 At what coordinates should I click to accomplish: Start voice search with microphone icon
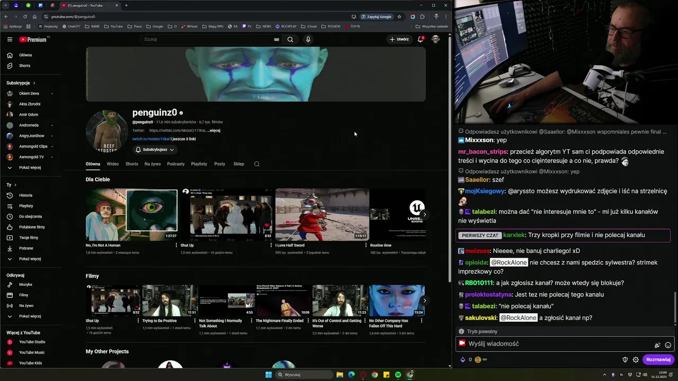(x=308, y=39)
